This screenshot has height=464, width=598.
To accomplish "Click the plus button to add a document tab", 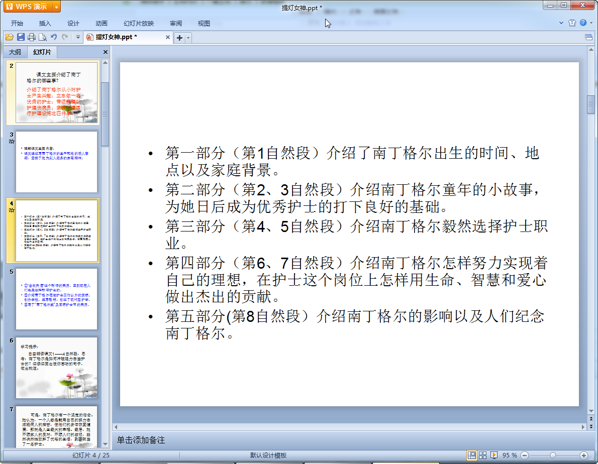I will pyautogui.click(x=179, y=38).
